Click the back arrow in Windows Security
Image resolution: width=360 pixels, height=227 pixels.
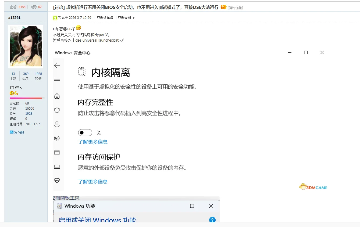coord(57,65)
